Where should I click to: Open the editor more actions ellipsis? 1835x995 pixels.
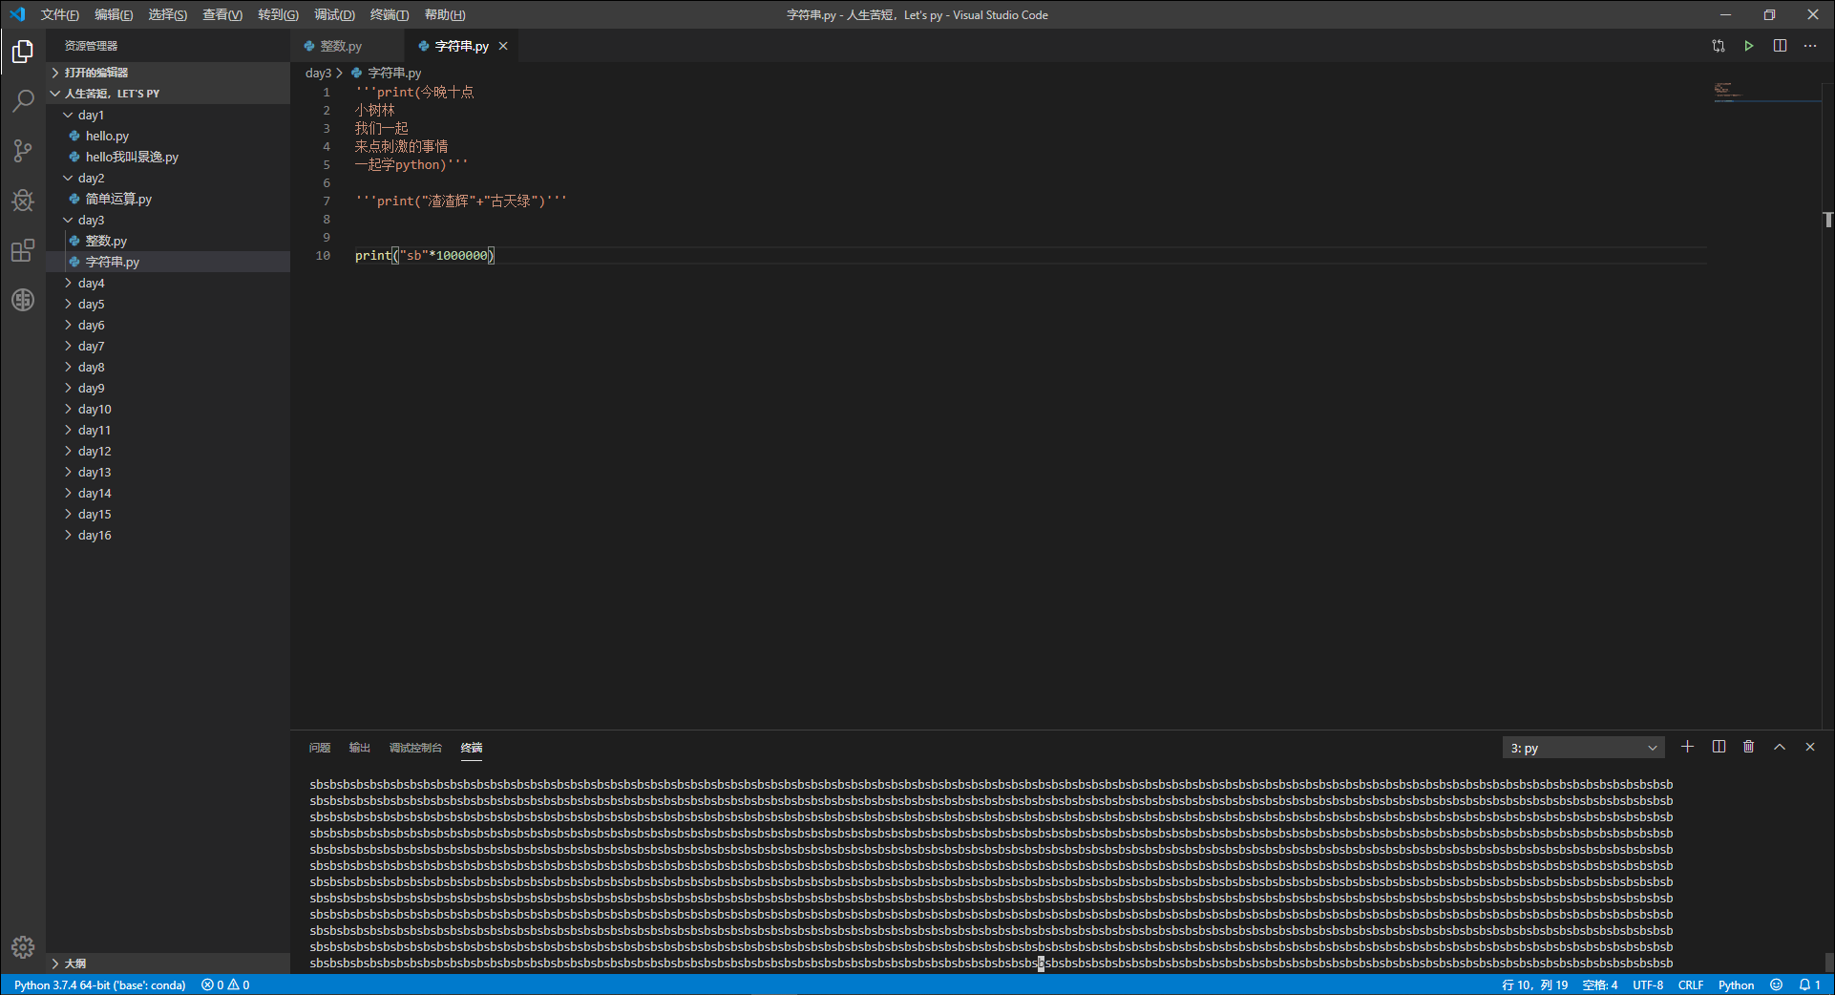click(x=1810, y=46)
